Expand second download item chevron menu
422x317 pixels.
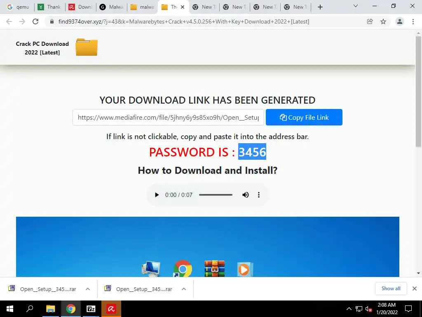click(x=184, y=289)
